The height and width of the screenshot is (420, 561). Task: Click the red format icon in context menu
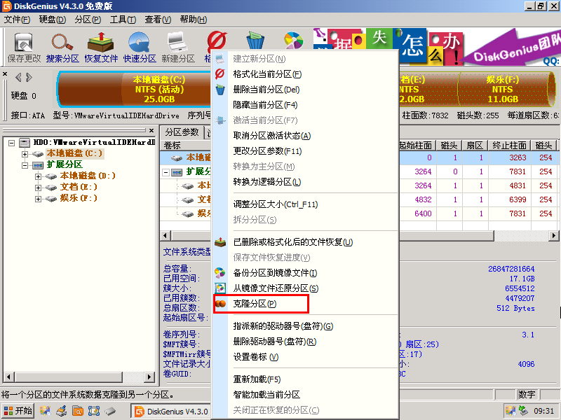tap(219, 74)
